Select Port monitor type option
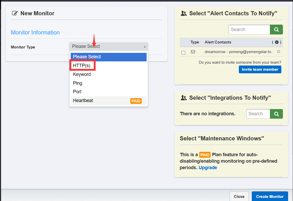The image size is (293, 201). point(77,92)
